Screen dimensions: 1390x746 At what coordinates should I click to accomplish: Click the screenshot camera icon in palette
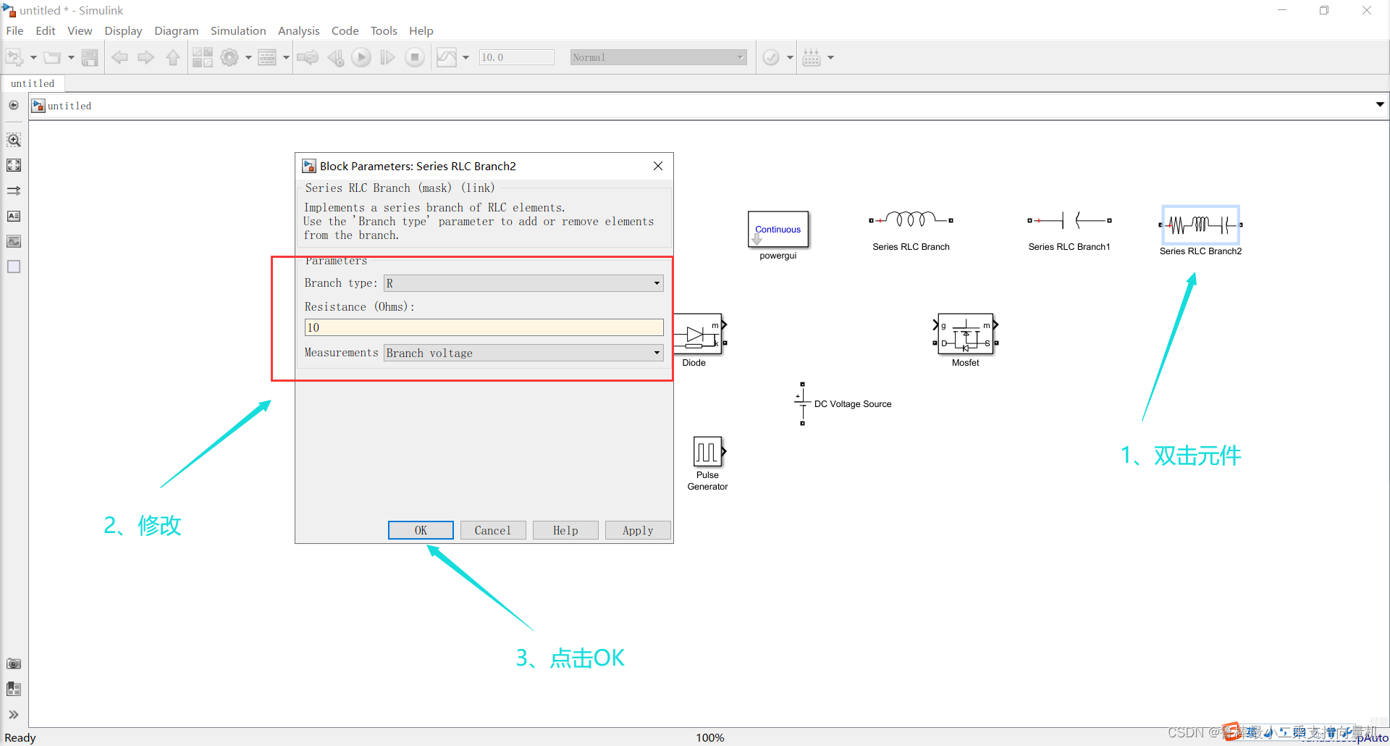point(14,663)
